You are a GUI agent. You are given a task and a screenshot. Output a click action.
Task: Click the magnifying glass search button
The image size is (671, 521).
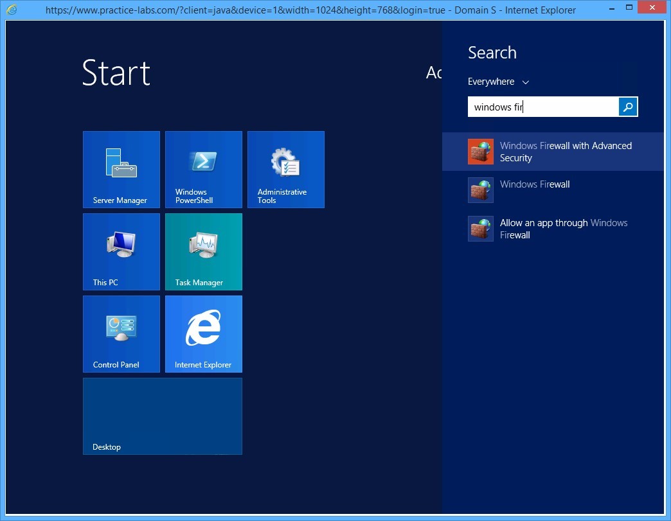click(628, 107)
